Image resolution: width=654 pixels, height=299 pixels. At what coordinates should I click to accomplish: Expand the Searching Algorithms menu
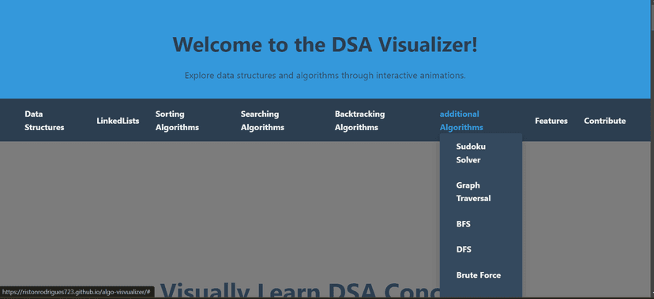point(262,121)
